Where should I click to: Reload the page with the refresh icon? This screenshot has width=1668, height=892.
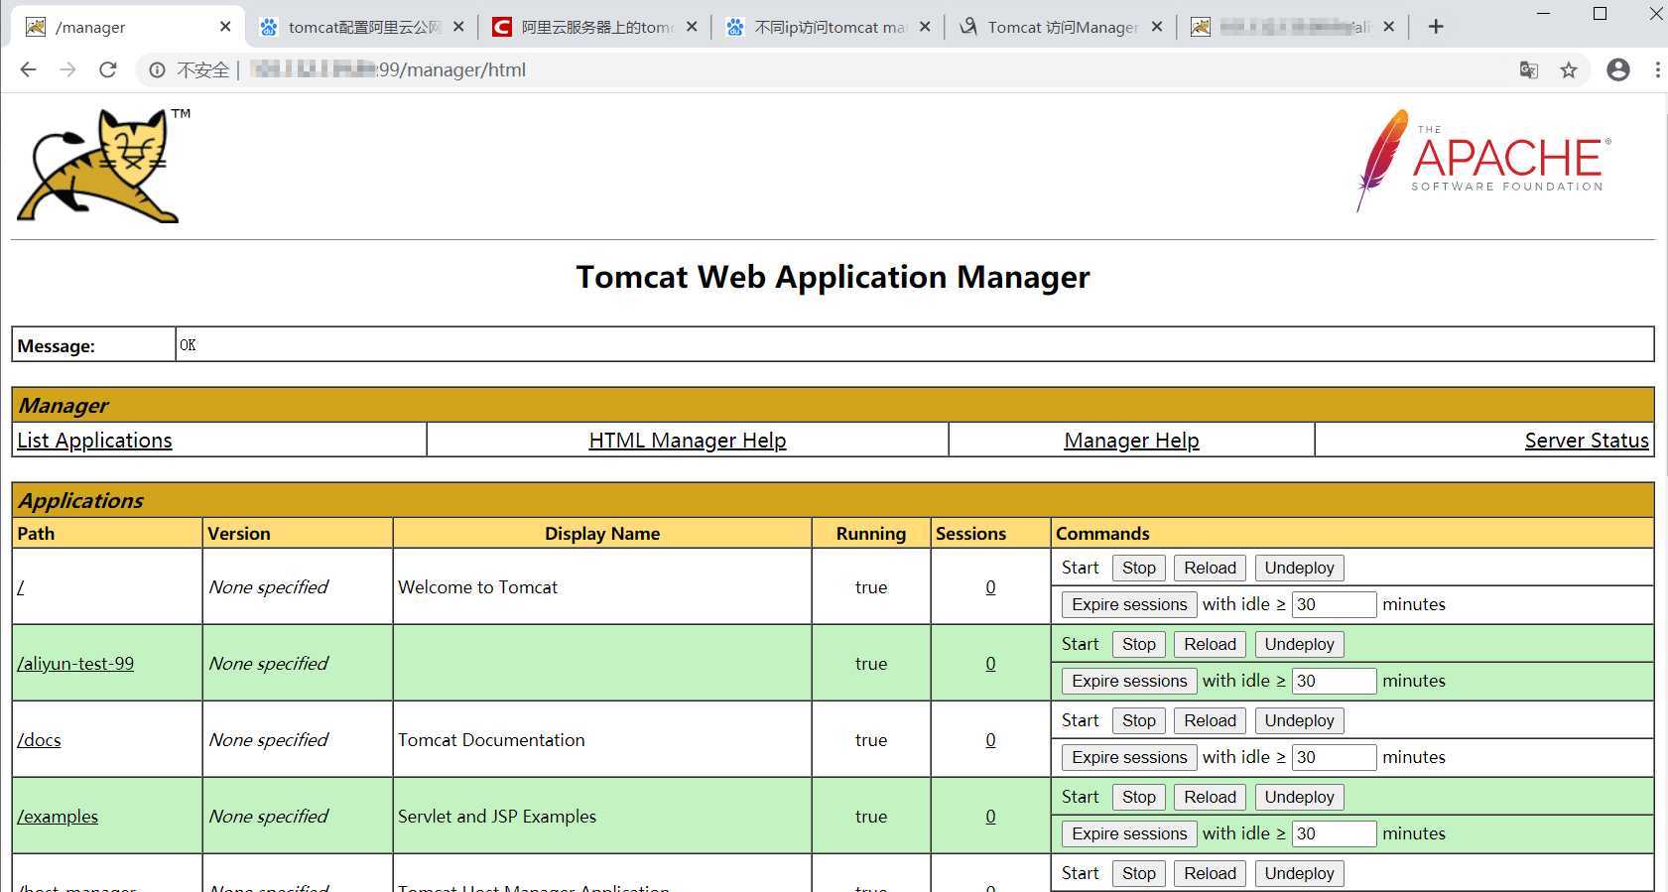108,69
